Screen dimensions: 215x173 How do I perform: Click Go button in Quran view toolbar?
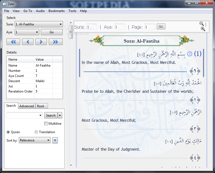coord(161,26)
